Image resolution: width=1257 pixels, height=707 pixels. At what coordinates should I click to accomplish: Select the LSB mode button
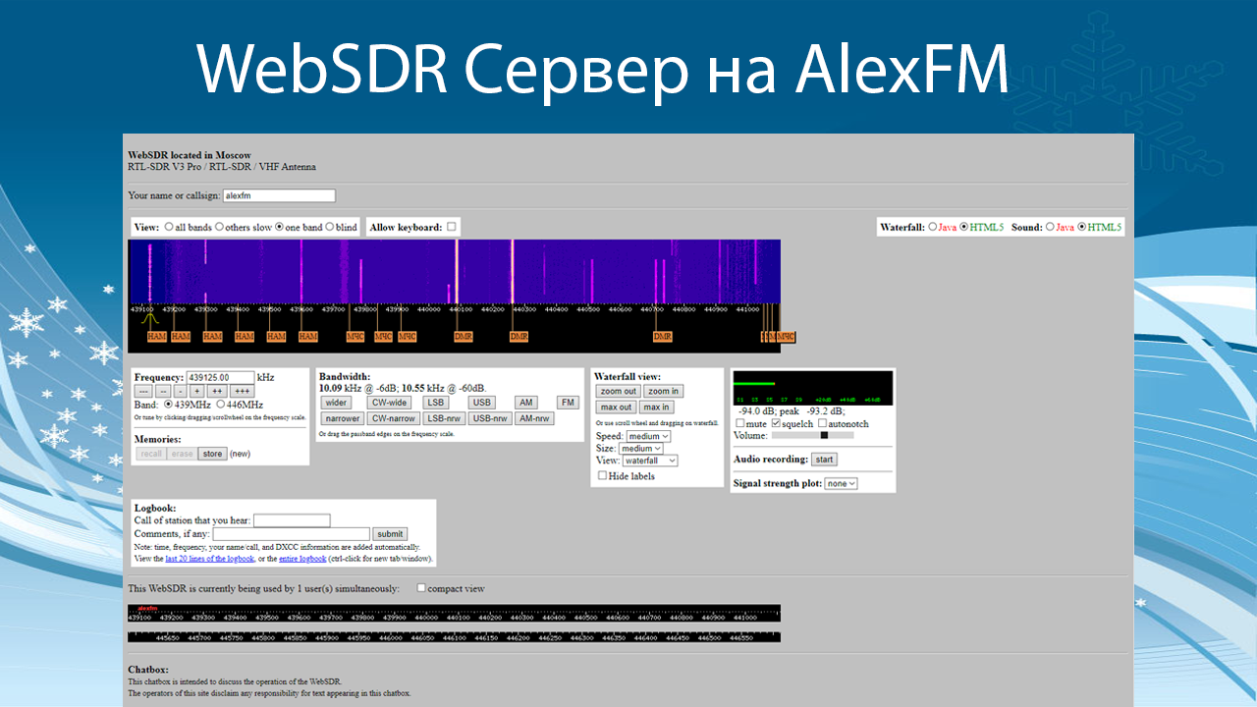[x=435, y=403]
